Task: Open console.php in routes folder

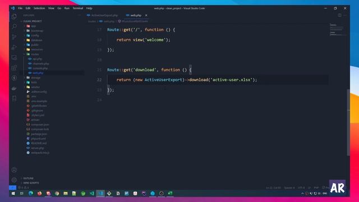Action: (x=40, y=68)
